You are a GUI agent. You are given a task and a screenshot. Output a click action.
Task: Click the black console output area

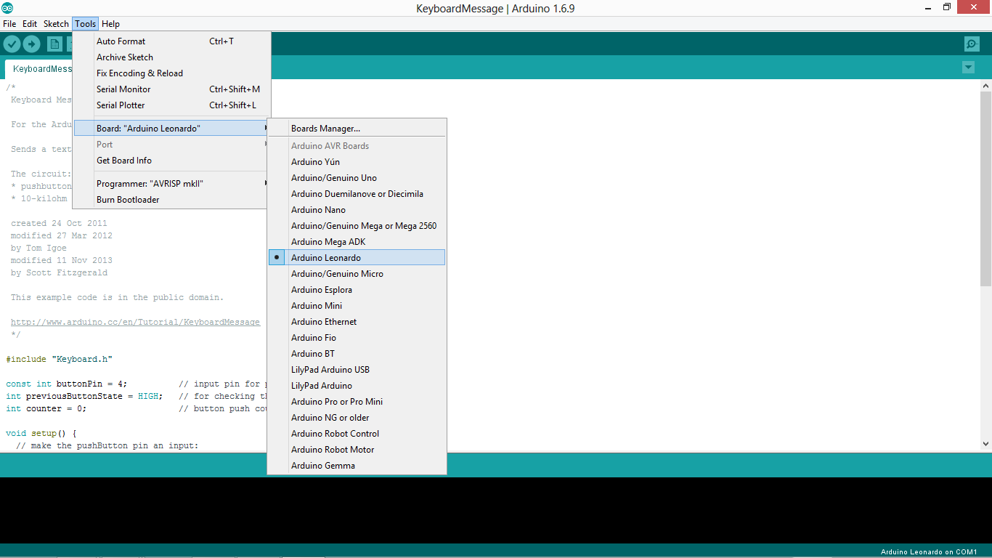click(496, 510)
